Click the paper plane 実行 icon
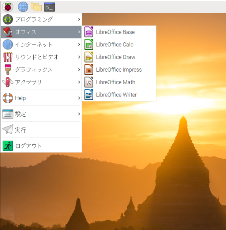Viewport: 226px width, 230px height. pos(8,129)
